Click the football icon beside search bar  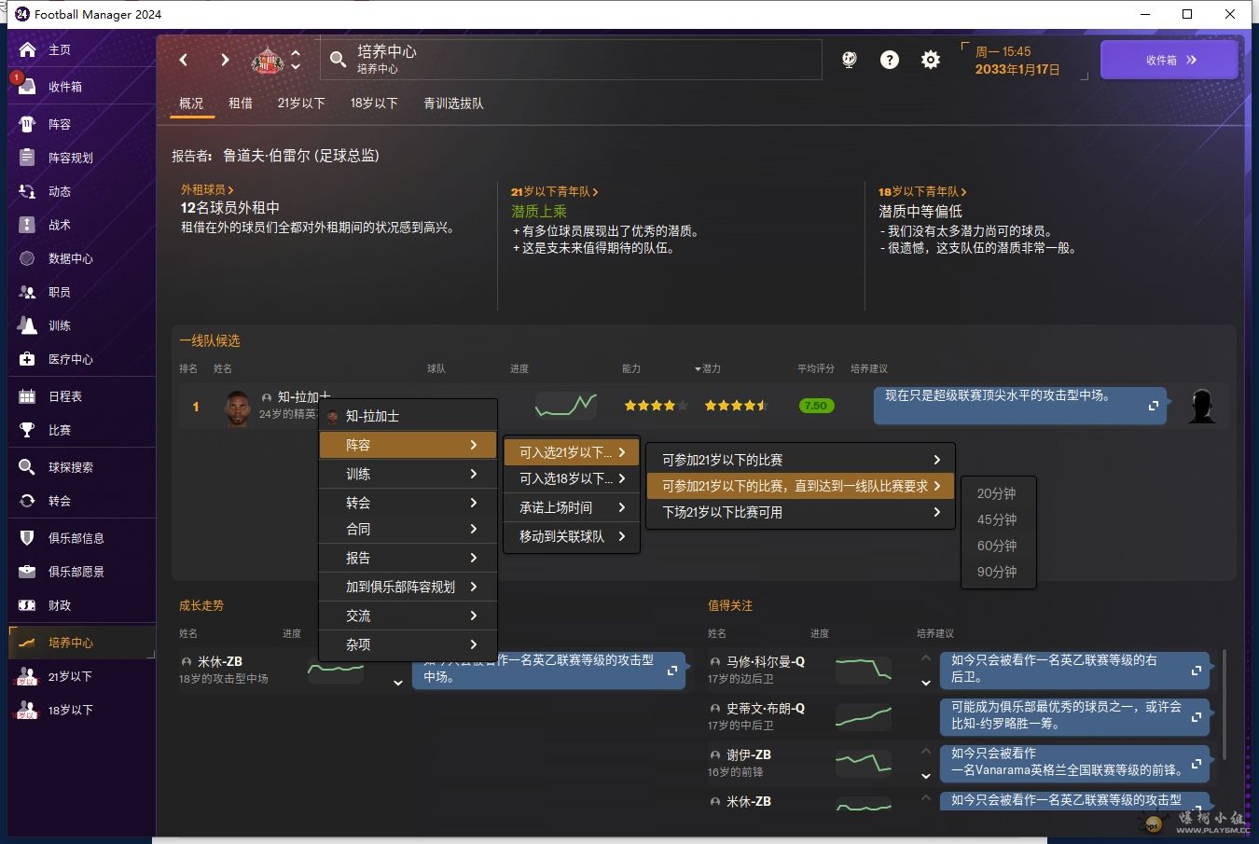tap(849, 60)
